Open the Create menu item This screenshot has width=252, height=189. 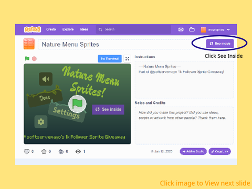coord(51,29)
